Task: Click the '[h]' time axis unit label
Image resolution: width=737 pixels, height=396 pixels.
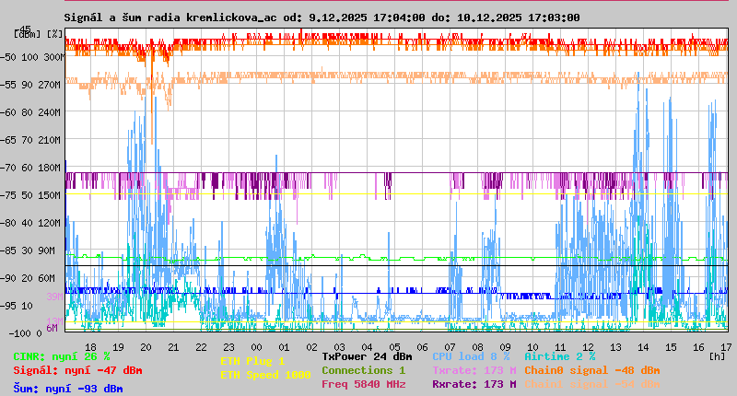Action: tap(717, 356)
